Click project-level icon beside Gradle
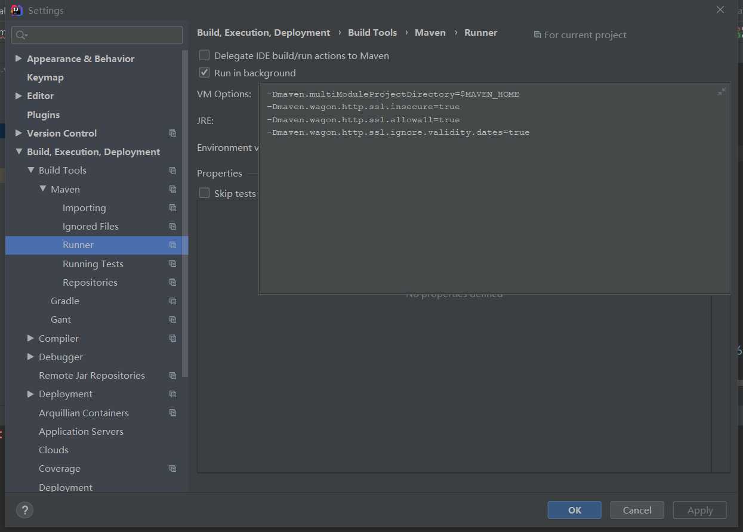 (x=172, y=301)
